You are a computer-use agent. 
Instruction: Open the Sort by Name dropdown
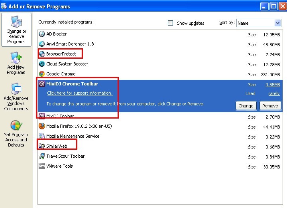pyautogui.click(x=278, y=23)
